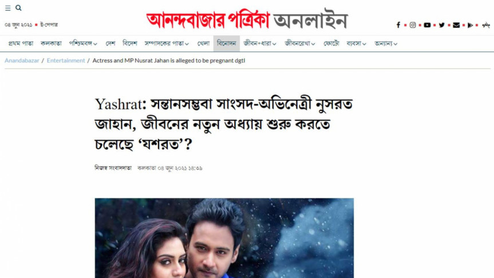
Task: Select the খেলা menu item
Action: (x=203, y=43)
